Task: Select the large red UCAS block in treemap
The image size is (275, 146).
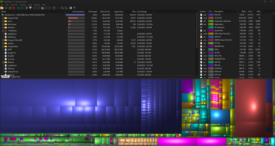Action: click(250, 108)
